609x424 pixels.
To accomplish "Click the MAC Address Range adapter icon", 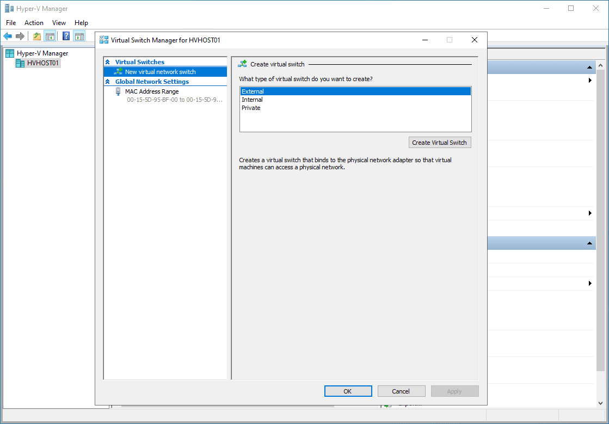I will pos(118,91).
